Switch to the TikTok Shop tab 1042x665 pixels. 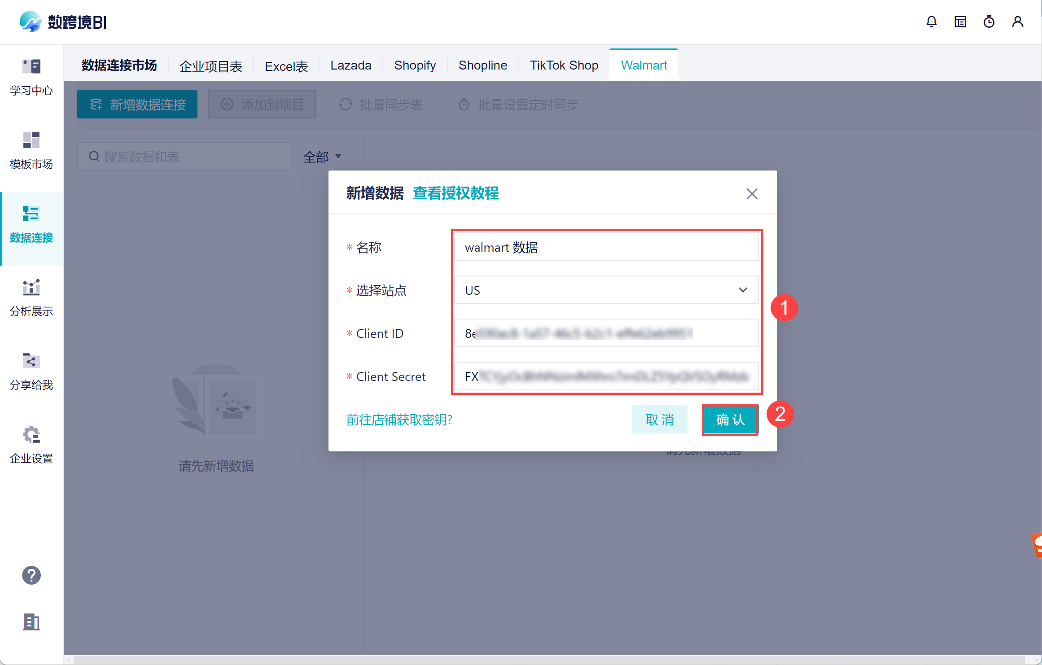(564, 66)
